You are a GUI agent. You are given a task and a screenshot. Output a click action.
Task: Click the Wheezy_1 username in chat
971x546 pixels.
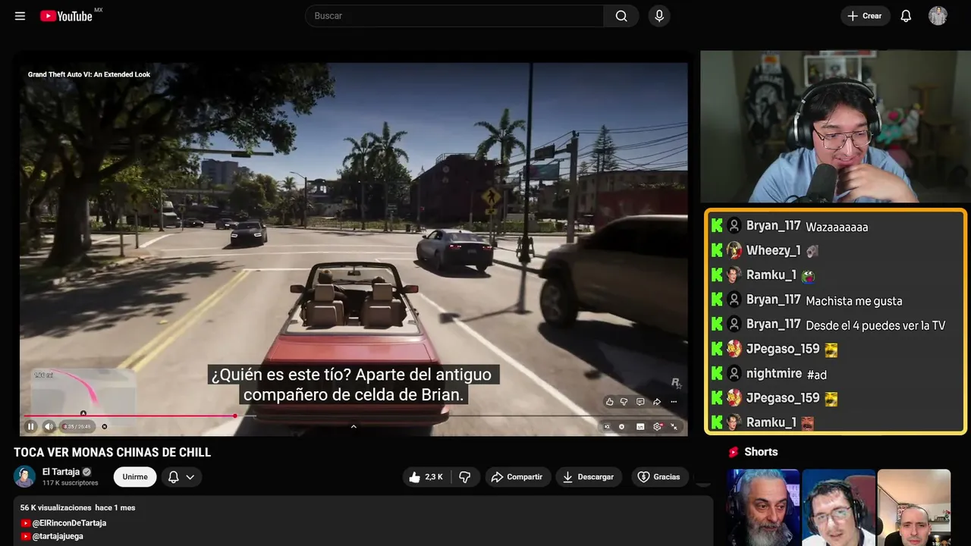tap(773, 250)
